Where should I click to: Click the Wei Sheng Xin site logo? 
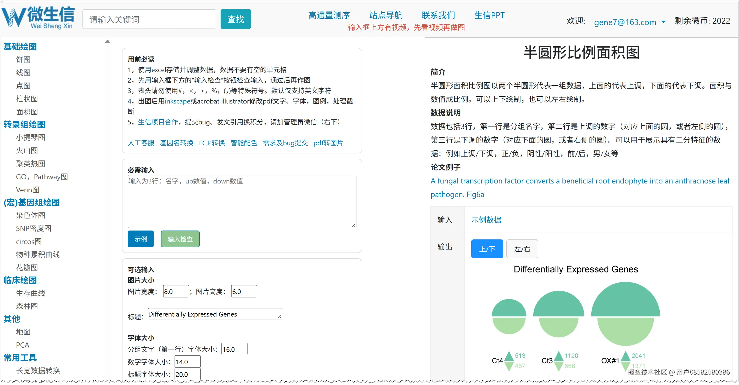click(x=38, y=18)
